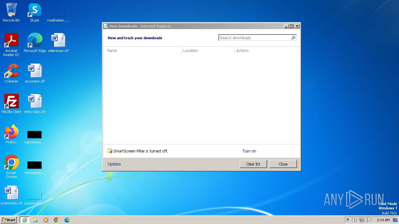Launch Acrobat Reader DC shortcut

[11, 45]
